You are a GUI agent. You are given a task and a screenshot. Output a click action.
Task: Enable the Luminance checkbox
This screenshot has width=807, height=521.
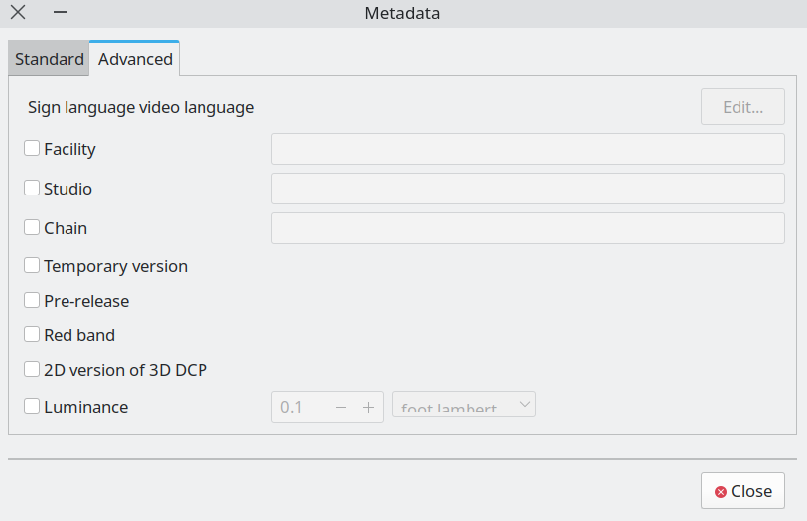point(33,406)
